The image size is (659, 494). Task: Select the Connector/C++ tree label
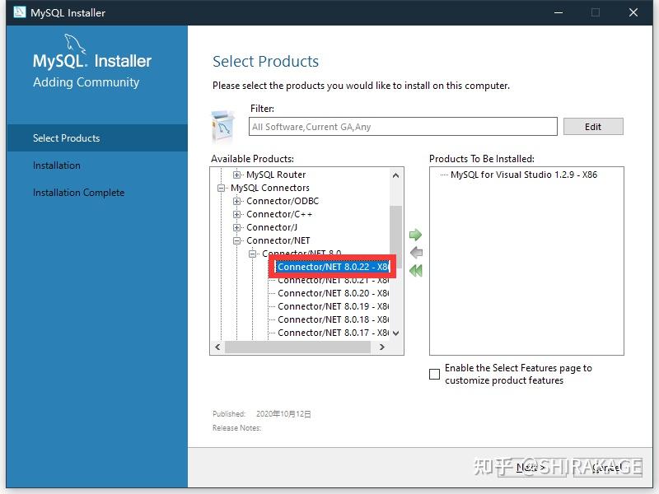coord(279,214)
